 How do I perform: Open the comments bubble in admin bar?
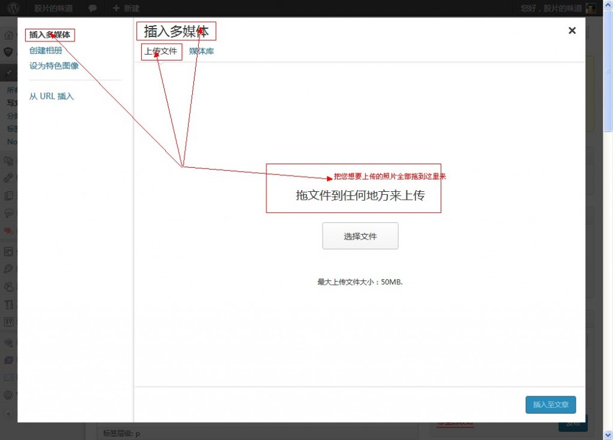pos(92,8)
